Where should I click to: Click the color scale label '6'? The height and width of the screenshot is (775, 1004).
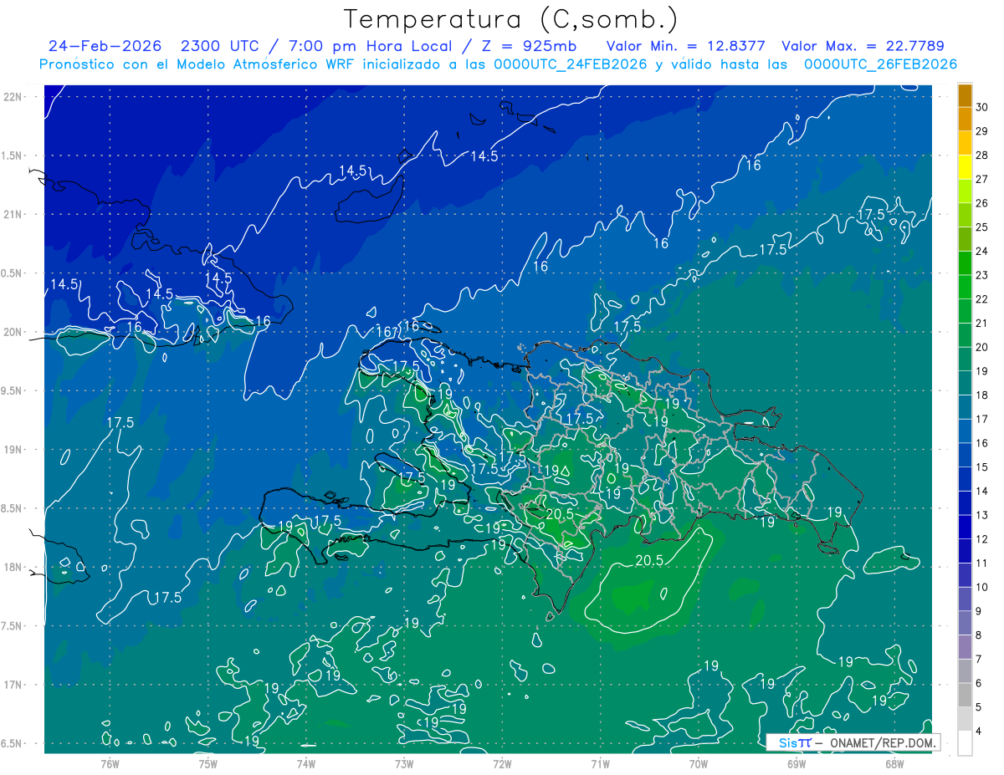[979, 683]
